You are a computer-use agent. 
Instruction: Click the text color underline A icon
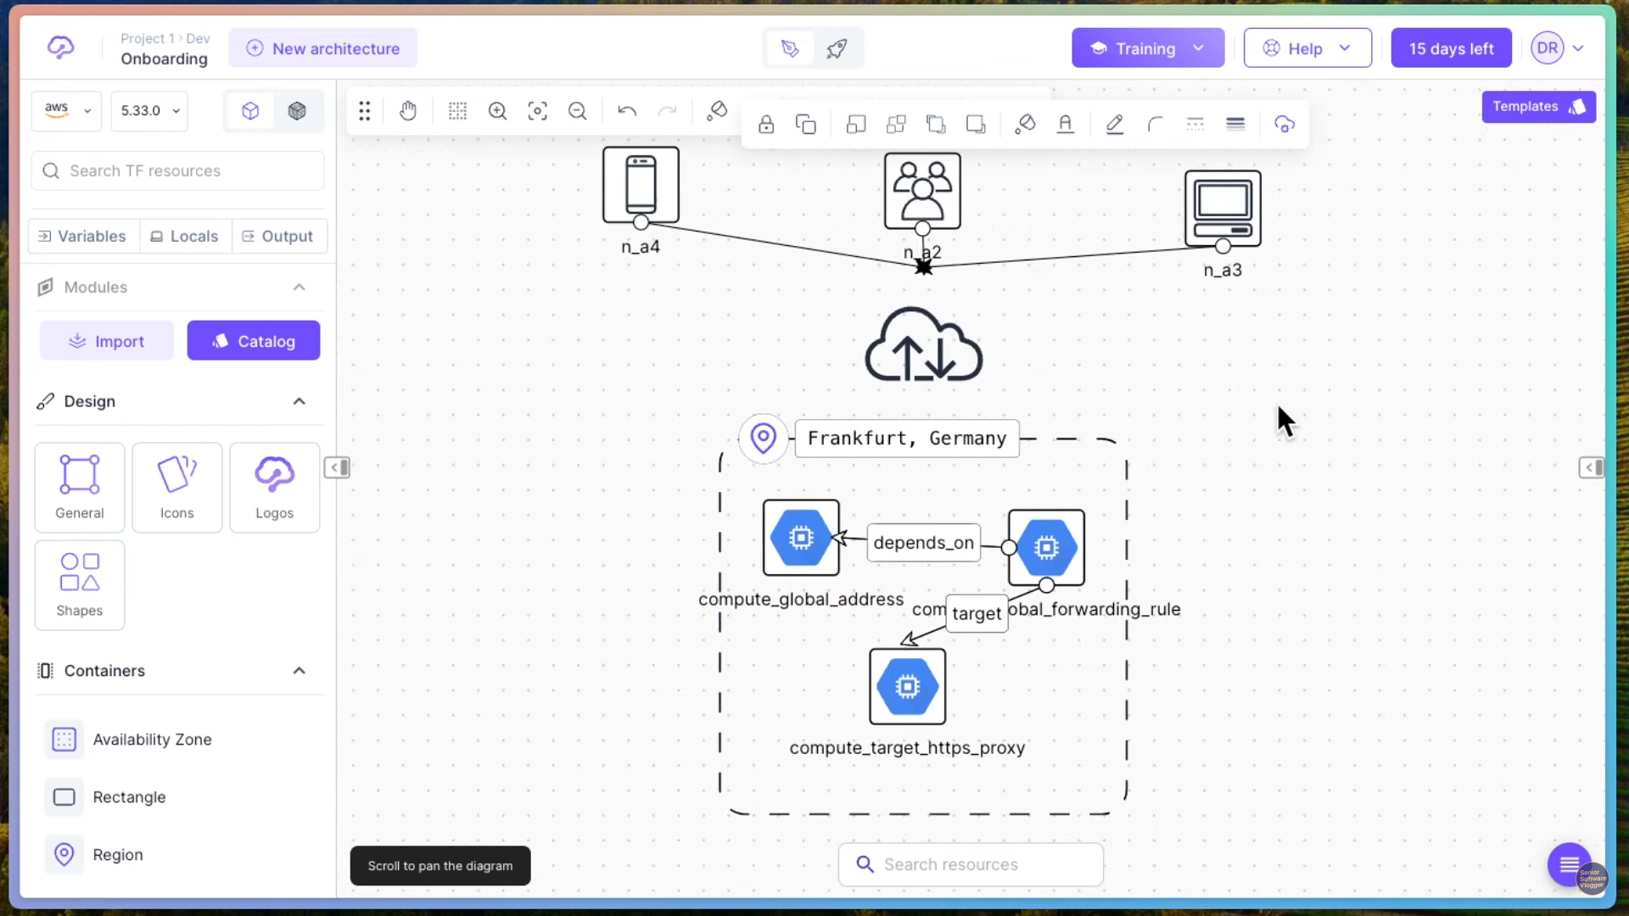click(x=1066, y=125)
